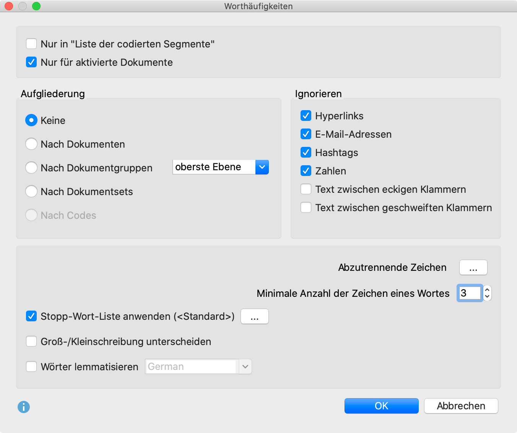Uncheck the Hyperlinks ignore option
This screenshot has width=517, height=433.
click(x=306, y=116)
